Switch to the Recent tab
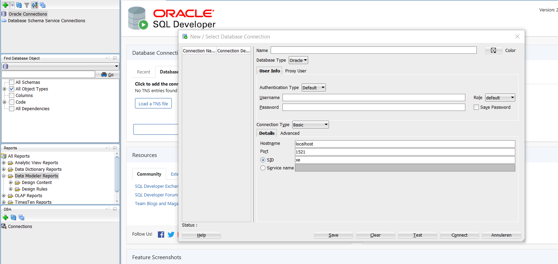The width and height of the screenshot is (558, 264). click(144, 72)
